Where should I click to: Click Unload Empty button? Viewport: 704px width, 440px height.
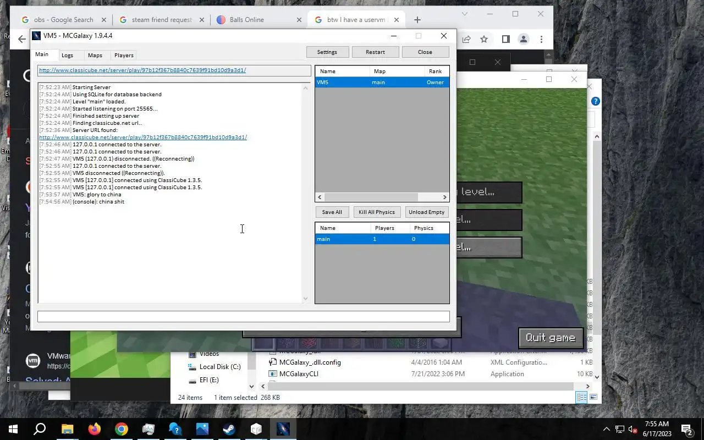[x=426, y=212]
